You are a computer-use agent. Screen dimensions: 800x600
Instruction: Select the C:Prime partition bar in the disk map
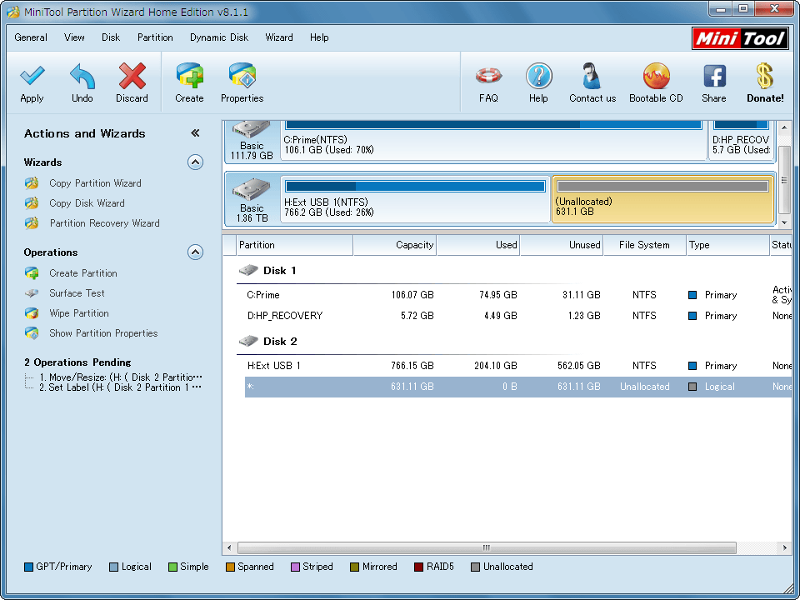tap(493, 140)
